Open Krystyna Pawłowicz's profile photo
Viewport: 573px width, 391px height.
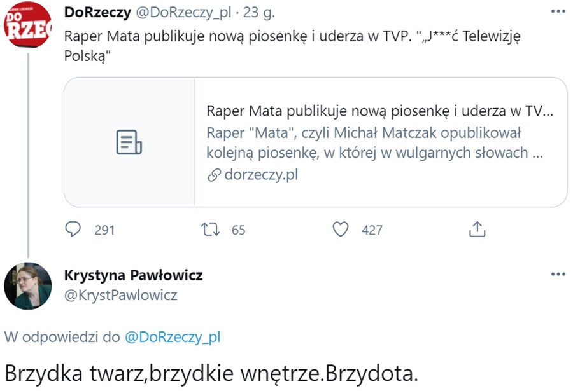[x=28, y=285]
